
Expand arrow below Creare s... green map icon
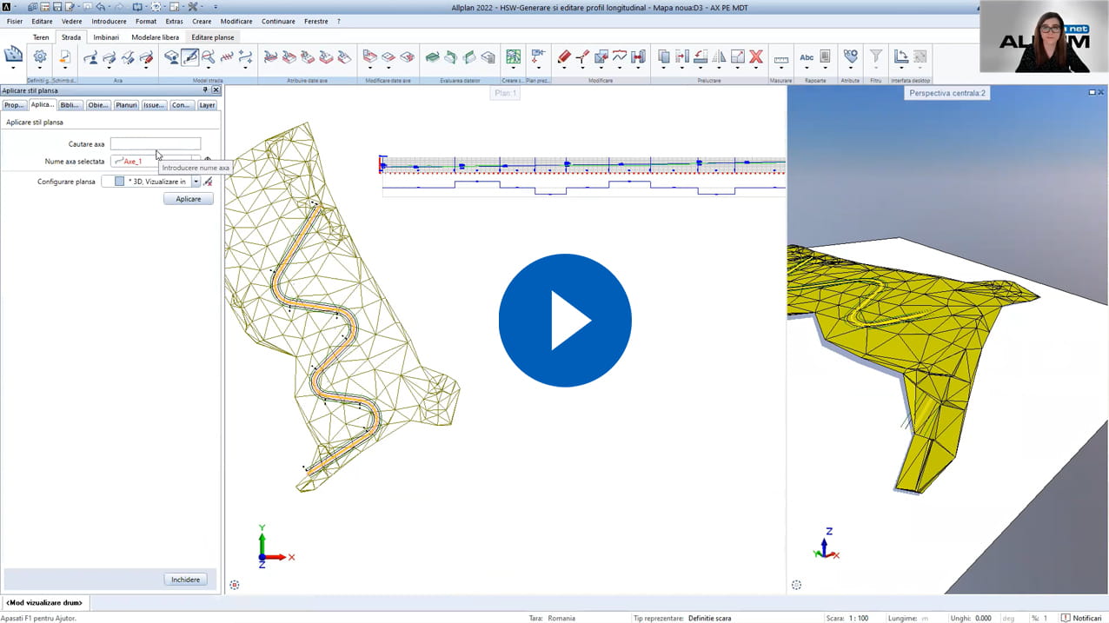click(x=513, y=69)
